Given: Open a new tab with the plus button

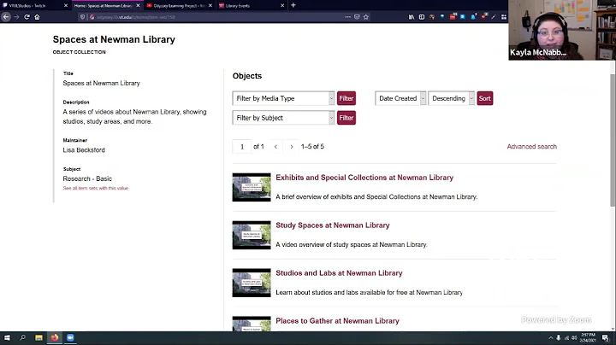Looking at the screenshot, I should coord(293,5).
